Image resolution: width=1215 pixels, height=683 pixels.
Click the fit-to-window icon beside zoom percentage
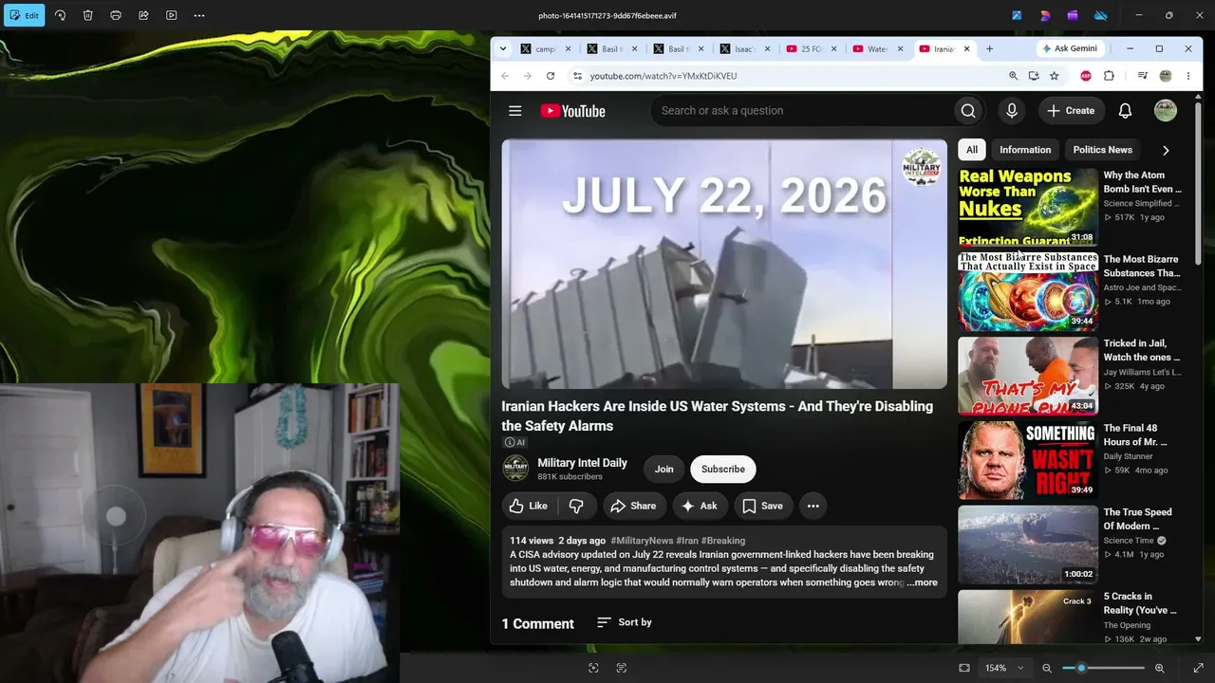coord(964,668)
